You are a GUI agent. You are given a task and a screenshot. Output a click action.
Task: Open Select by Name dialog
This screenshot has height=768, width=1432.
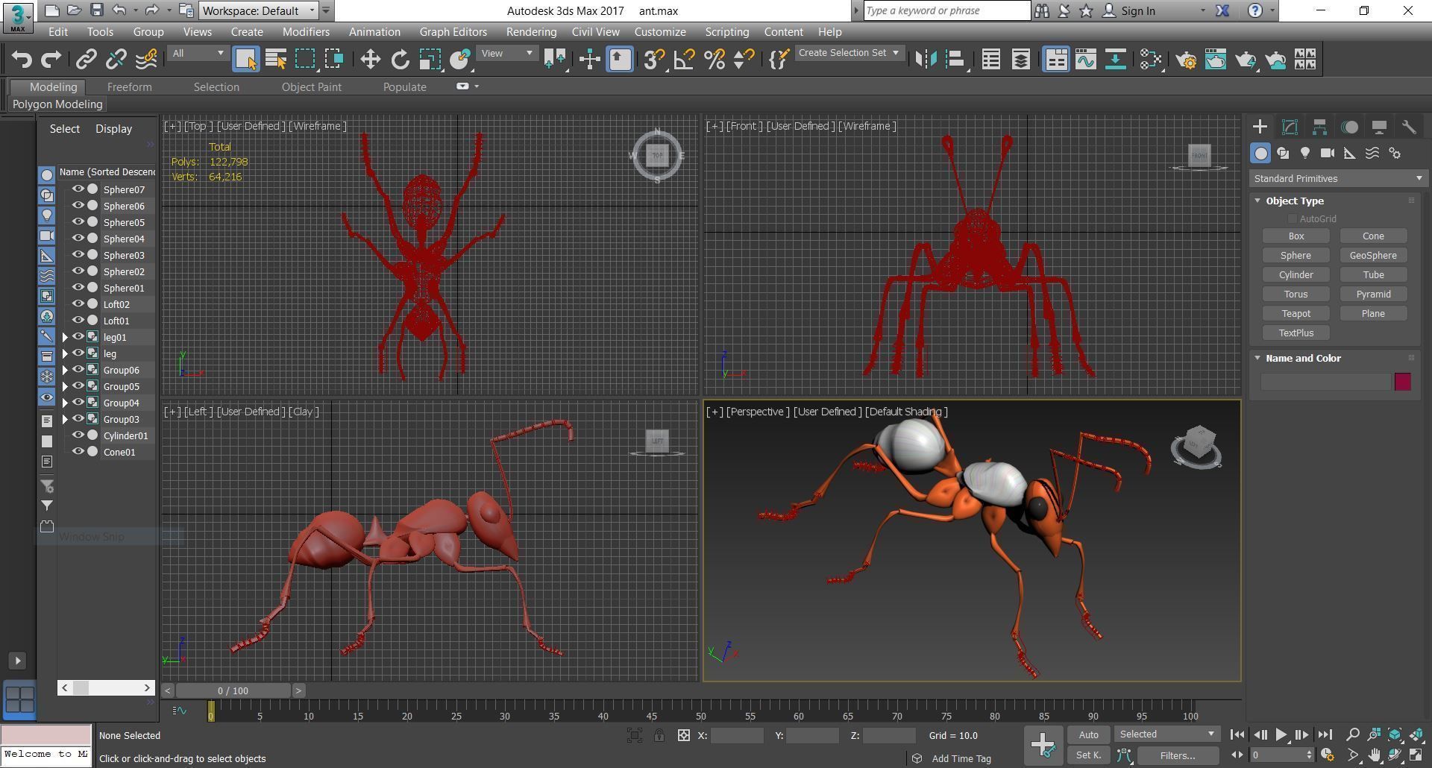pyautogui.click(x=275, y=59)
